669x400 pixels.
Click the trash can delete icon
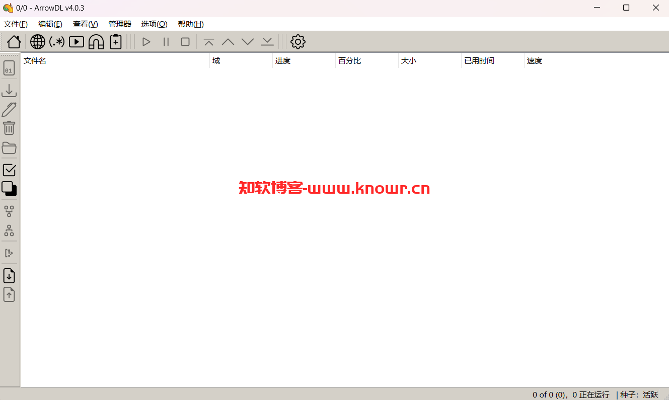click(x=9, y=128)
